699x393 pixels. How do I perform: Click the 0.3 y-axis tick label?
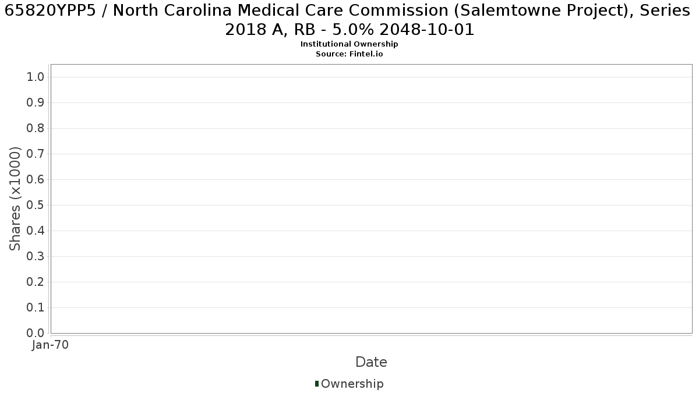(36, 257)
